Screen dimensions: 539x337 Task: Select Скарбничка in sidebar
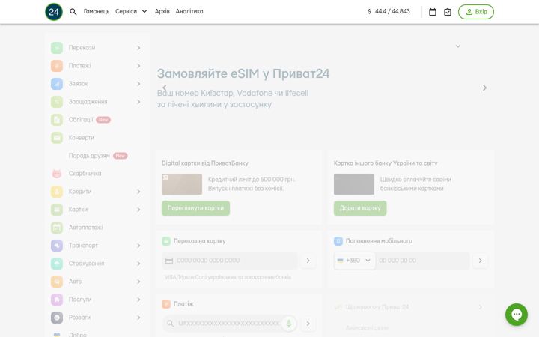point(85,174)
